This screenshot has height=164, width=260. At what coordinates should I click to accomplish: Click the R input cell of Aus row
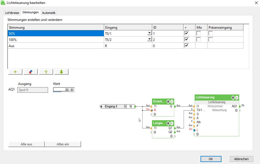click(x=128, y=46)
